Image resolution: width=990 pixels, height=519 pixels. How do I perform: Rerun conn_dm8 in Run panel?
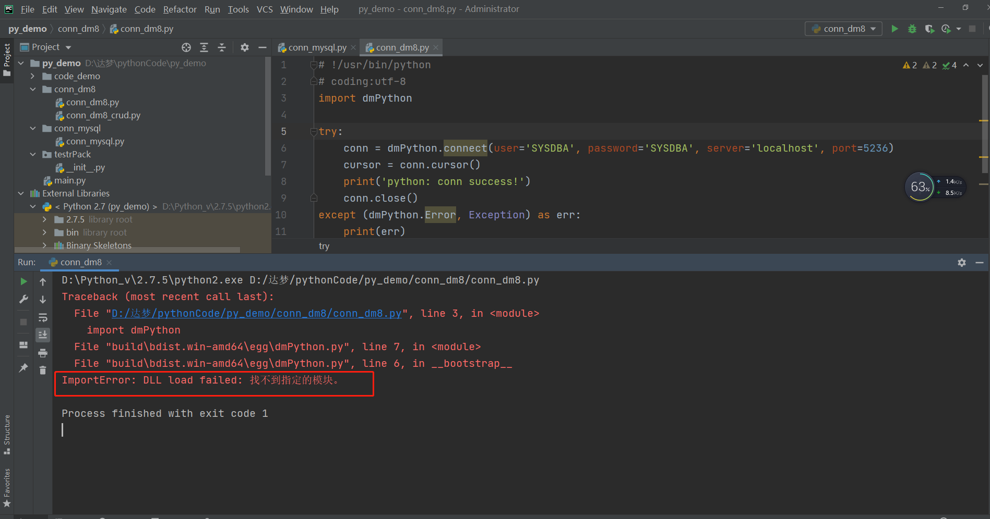(x=23, y=281)
